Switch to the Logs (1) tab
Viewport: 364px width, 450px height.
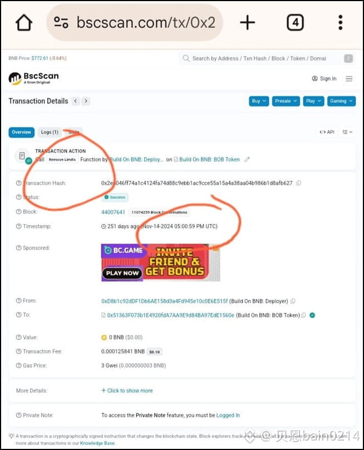click(x=50, y=132)
